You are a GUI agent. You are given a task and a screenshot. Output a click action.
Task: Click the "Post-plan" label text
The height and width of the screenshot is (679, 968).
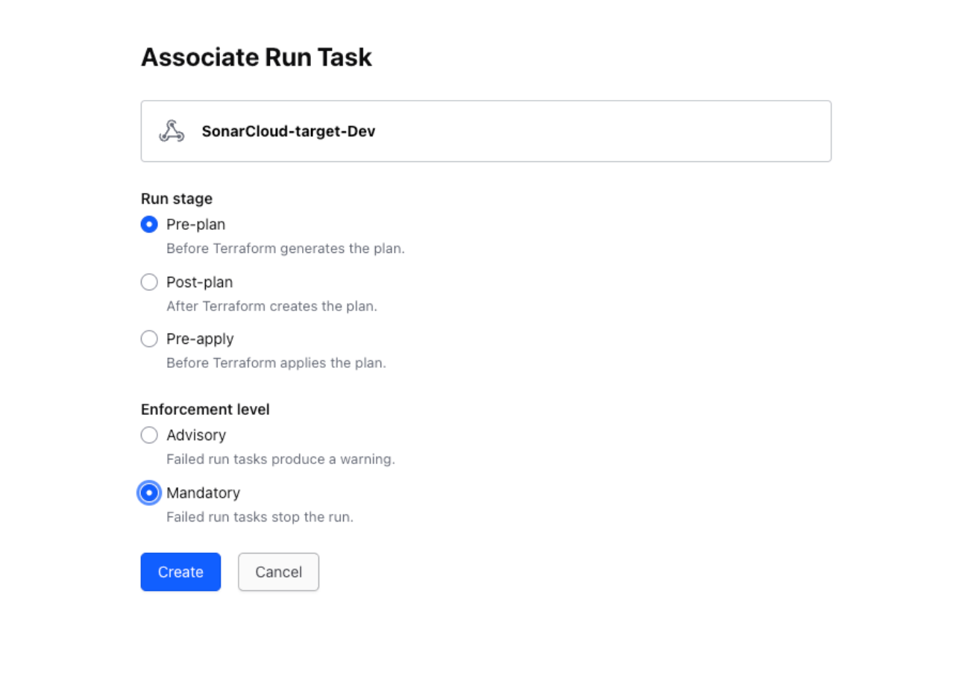tap(199, 282)
